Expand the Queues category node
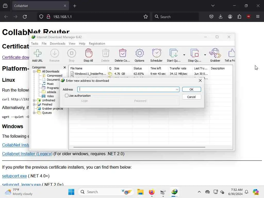 [x=34, y=113]
